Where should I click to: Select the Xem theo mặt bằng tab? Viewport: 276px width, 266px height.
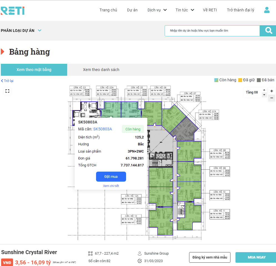pyautogui.click(x=34, y=70)
